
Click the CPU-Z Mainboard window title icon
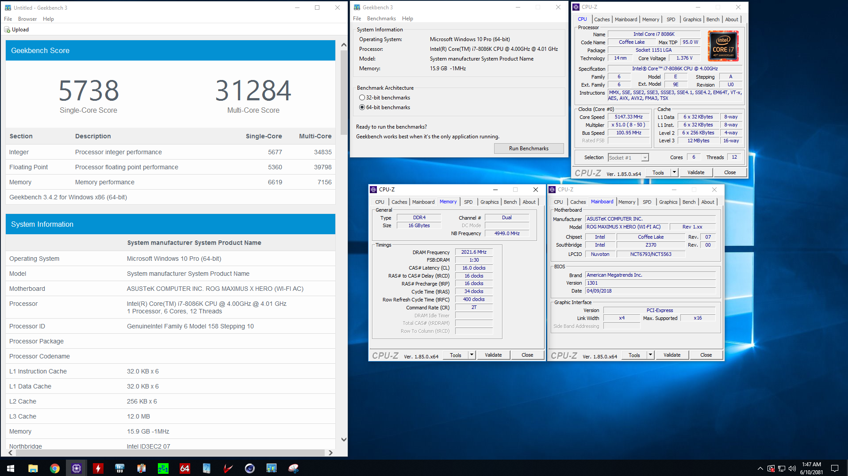552,190
